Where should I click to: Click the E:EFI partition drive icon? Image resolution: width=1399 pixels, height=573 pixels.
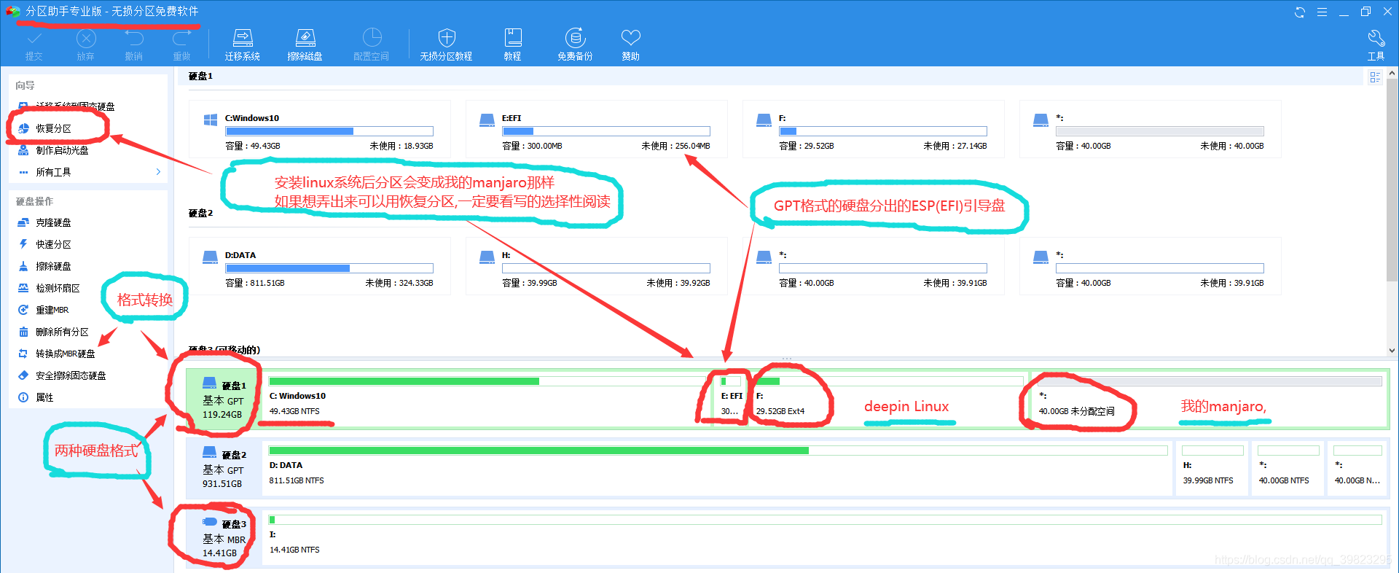point(487,120)
